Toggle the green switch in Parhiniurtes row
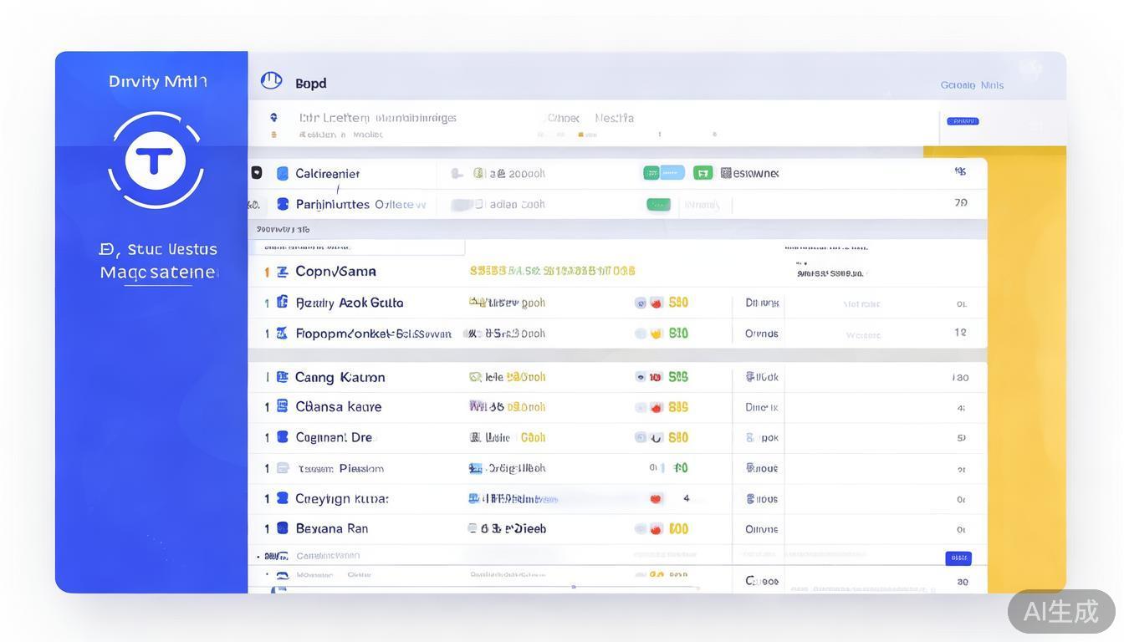 tap(658, 204)
